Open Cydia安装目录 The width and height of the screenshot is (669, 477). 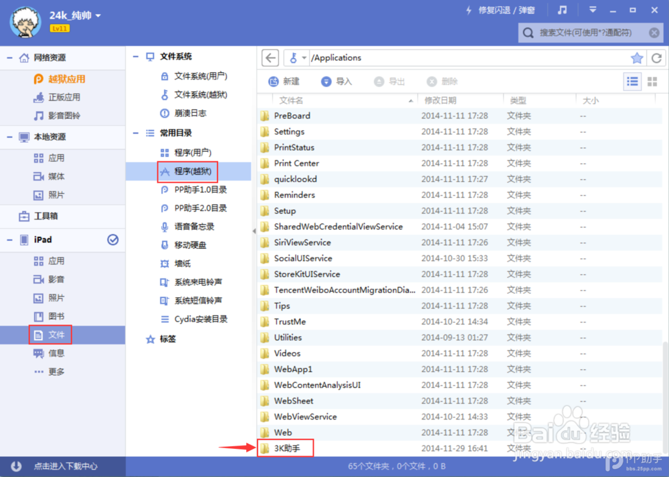point(194,319)
